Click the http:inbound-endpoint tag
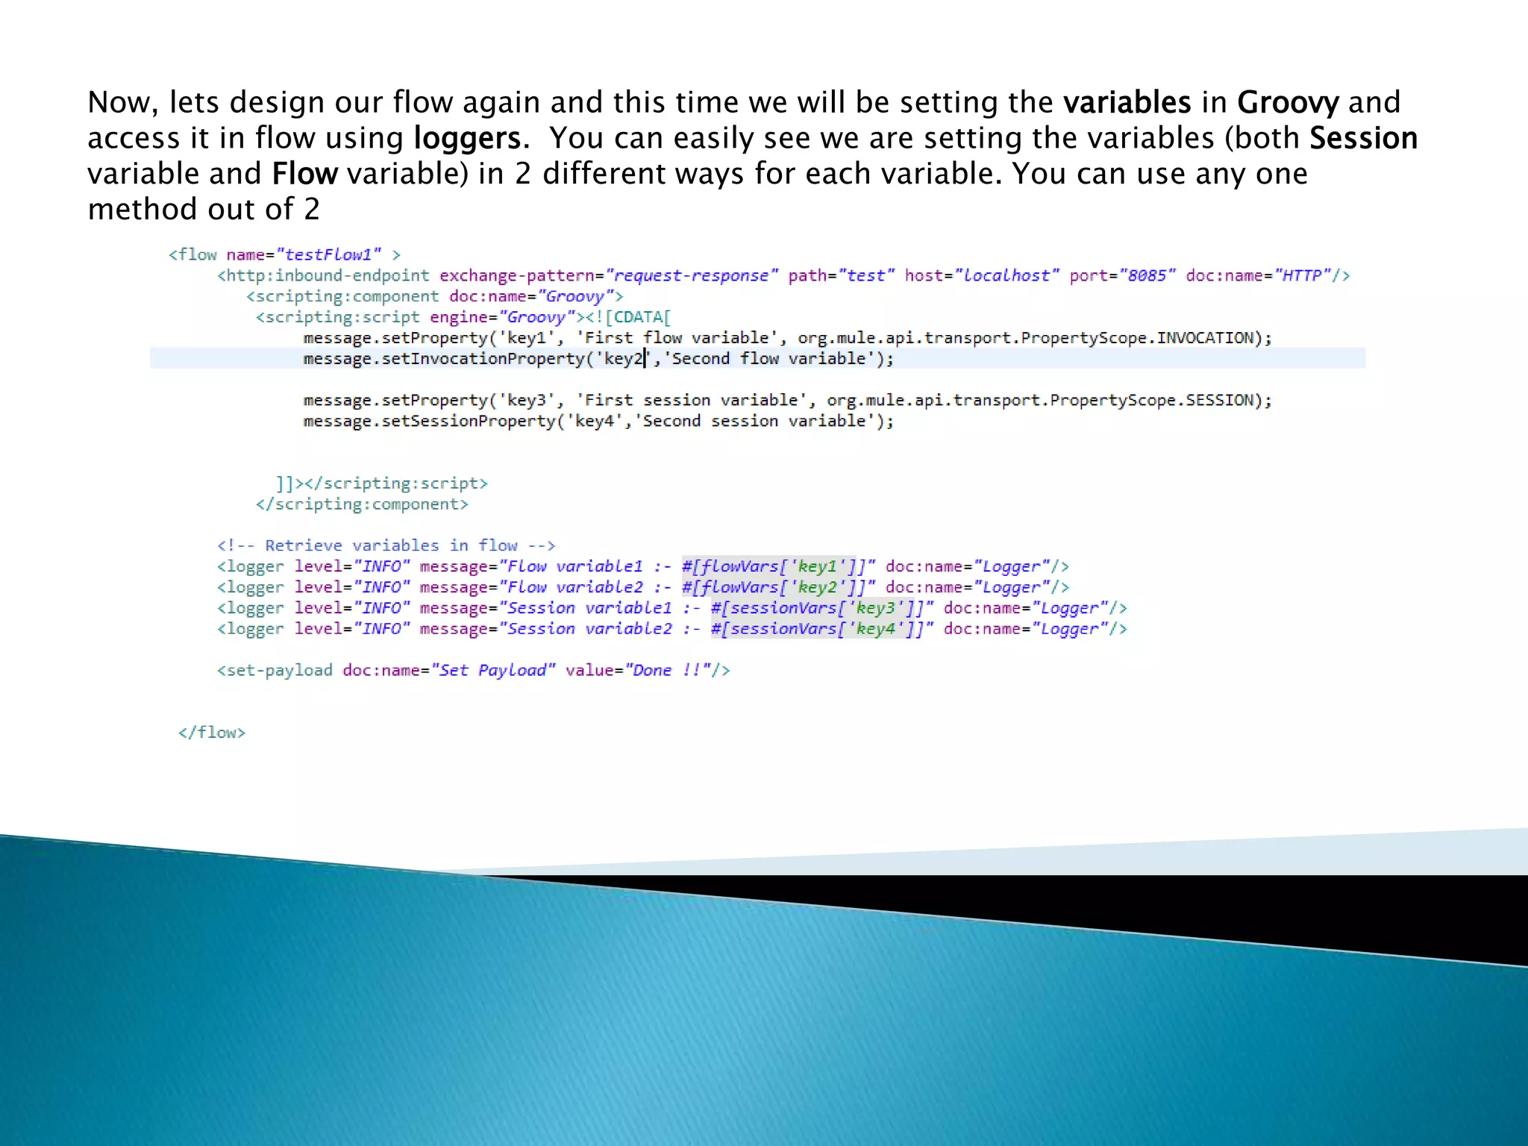 [324, 276]
